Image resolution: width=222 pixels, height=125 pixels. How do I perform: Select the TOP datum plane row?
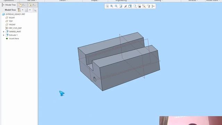pos(11,21)
